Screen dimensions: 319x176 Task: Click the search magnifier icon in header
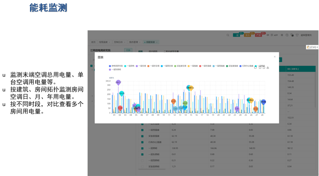click(228, 35)
